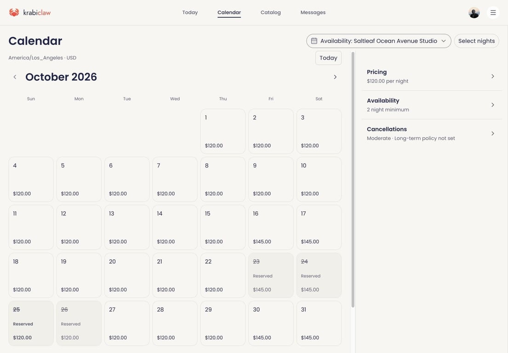
Task: Select October 11 date cell
Action: (31, 227)
